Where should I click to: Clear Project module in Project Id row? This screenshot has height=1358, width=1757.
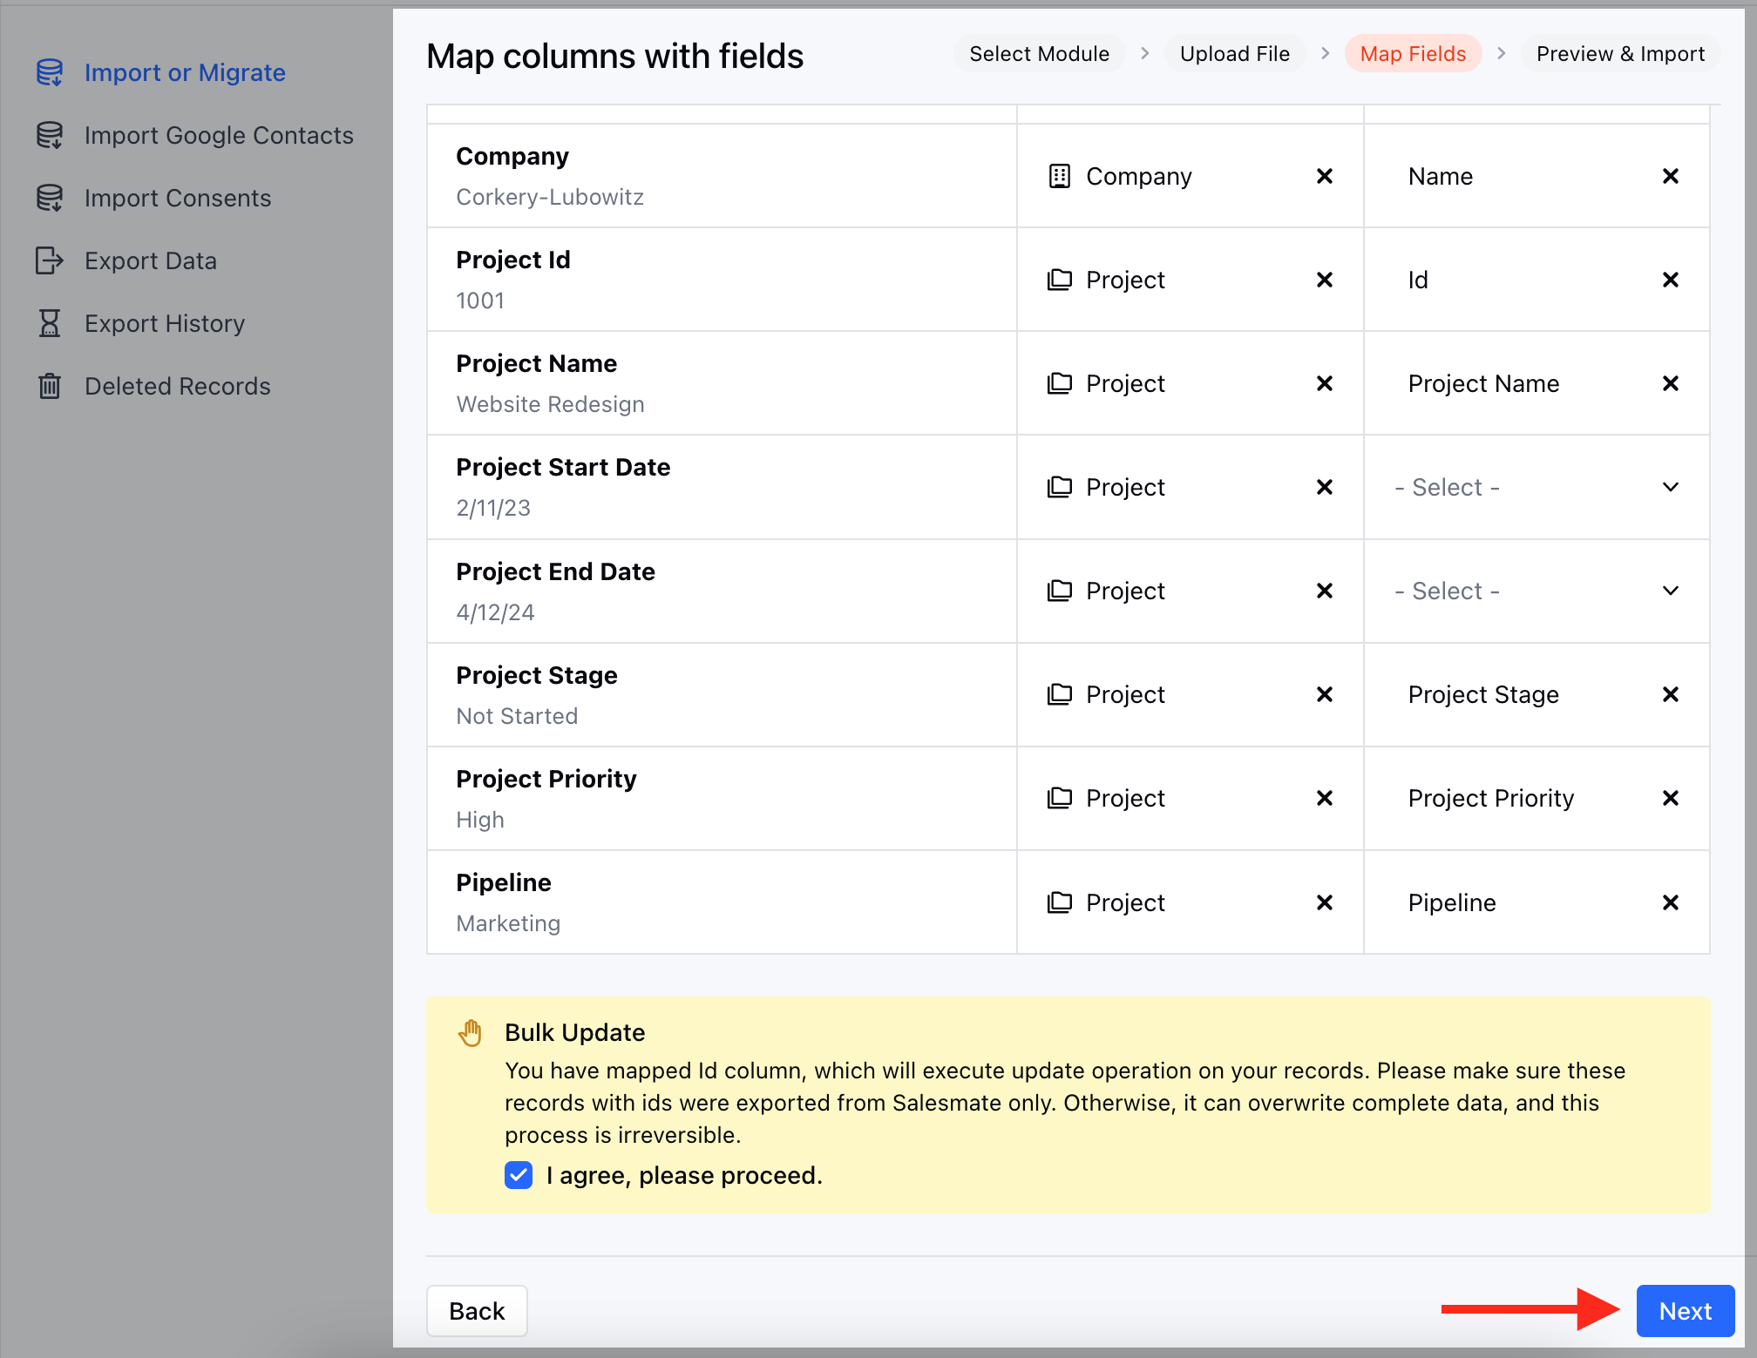pos(1325,280)
